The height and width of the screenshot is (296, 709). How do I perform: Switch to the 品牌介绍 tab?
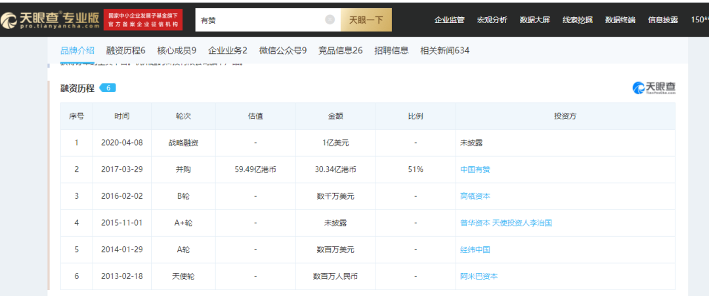77,51
